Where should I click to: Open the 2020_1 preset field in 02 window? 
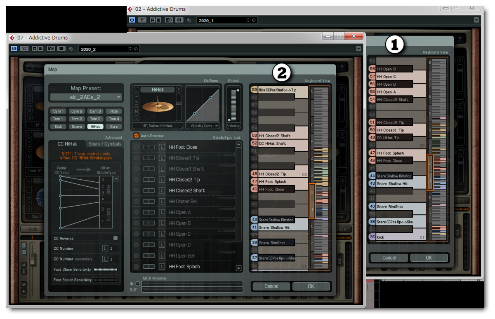click(x=221, y=20)
